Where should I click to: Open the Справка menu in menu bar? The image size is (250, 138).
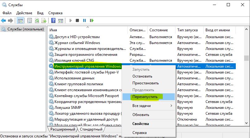[x=55, y=13]
